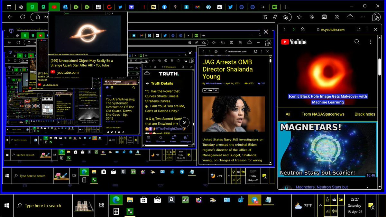Switch to the yellow Mc tab
This screenshot has height=217, width=386.
point(153,7)
